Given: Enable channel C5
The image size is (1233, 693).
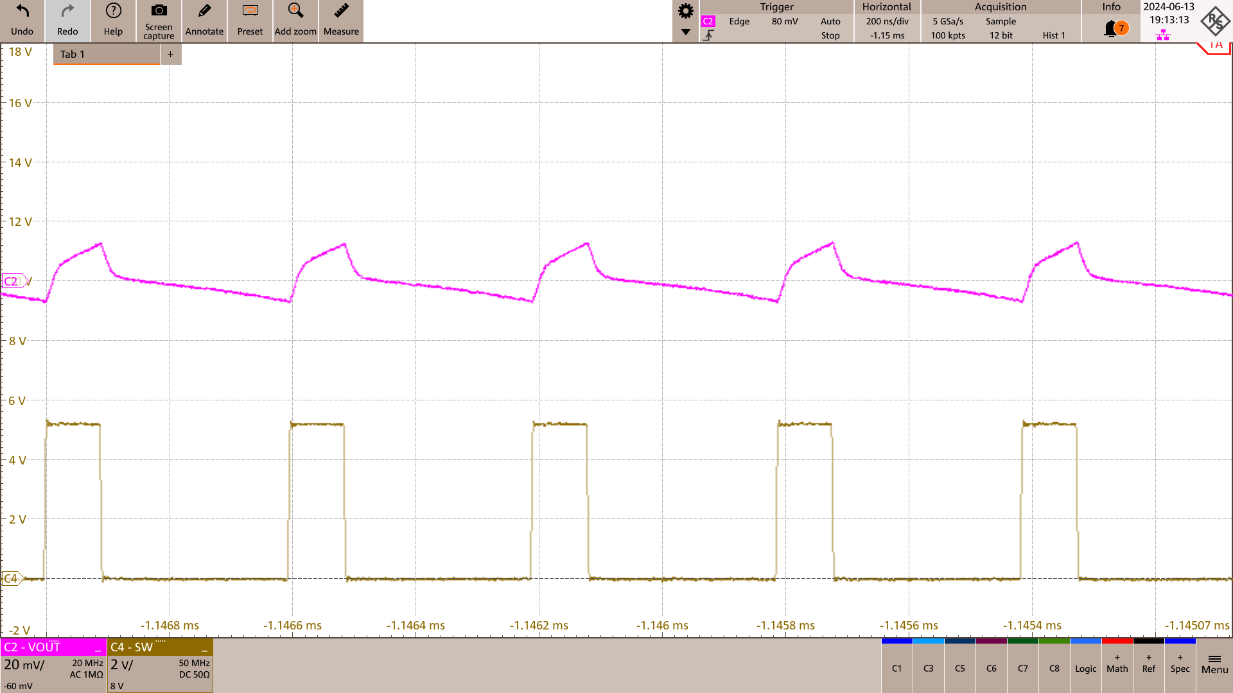Looking at the screenshot, I should tap(959, 665).
